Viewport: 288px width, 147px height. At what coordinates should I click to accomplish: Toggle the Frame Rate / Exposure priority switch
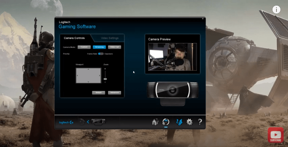coord(101,54)
